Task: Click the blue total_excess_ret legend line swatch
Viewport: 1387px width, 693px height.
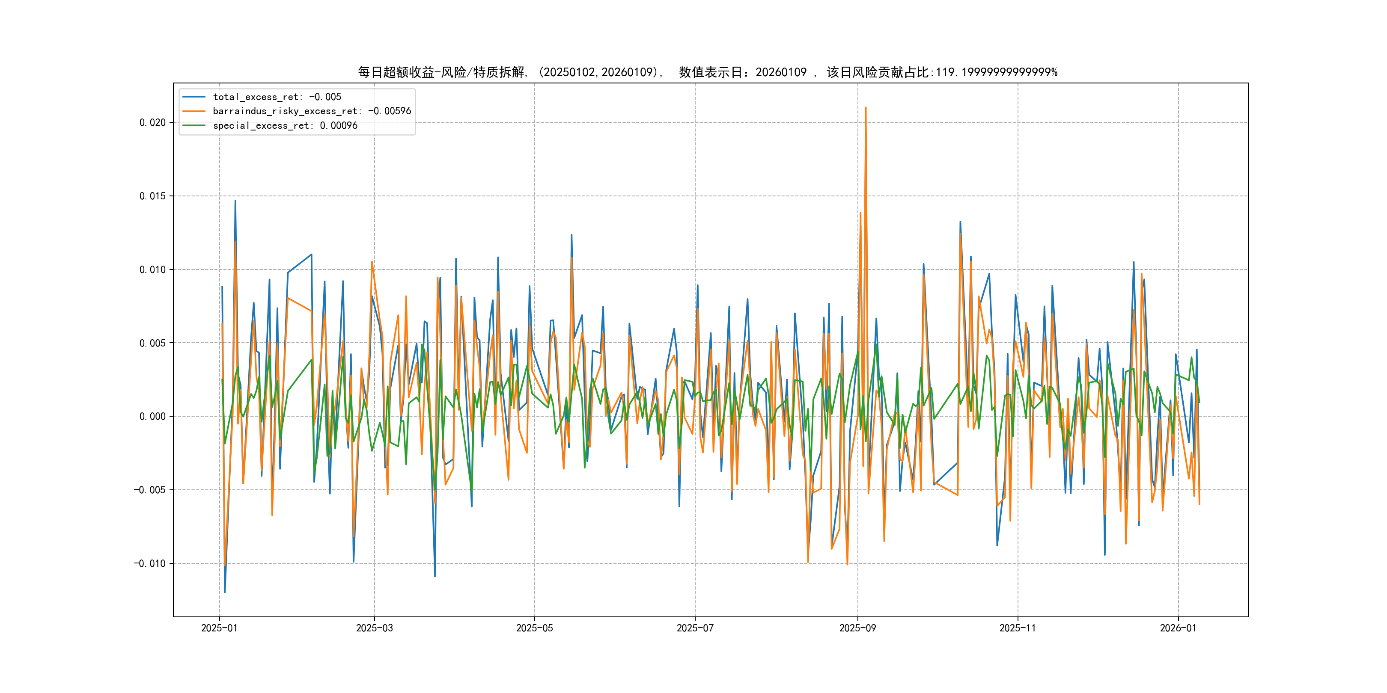Action: 194,97
